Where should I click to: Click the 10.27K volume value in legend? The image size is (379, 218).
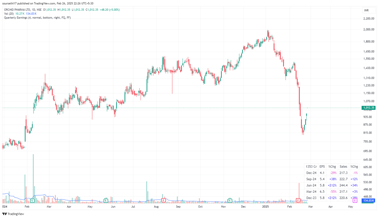[20, 14]
